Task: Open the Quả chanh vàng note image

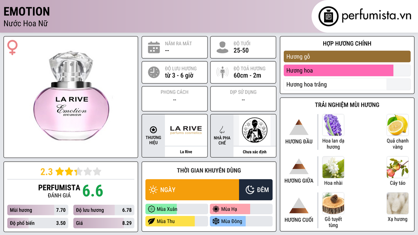Action: [398, 125]
